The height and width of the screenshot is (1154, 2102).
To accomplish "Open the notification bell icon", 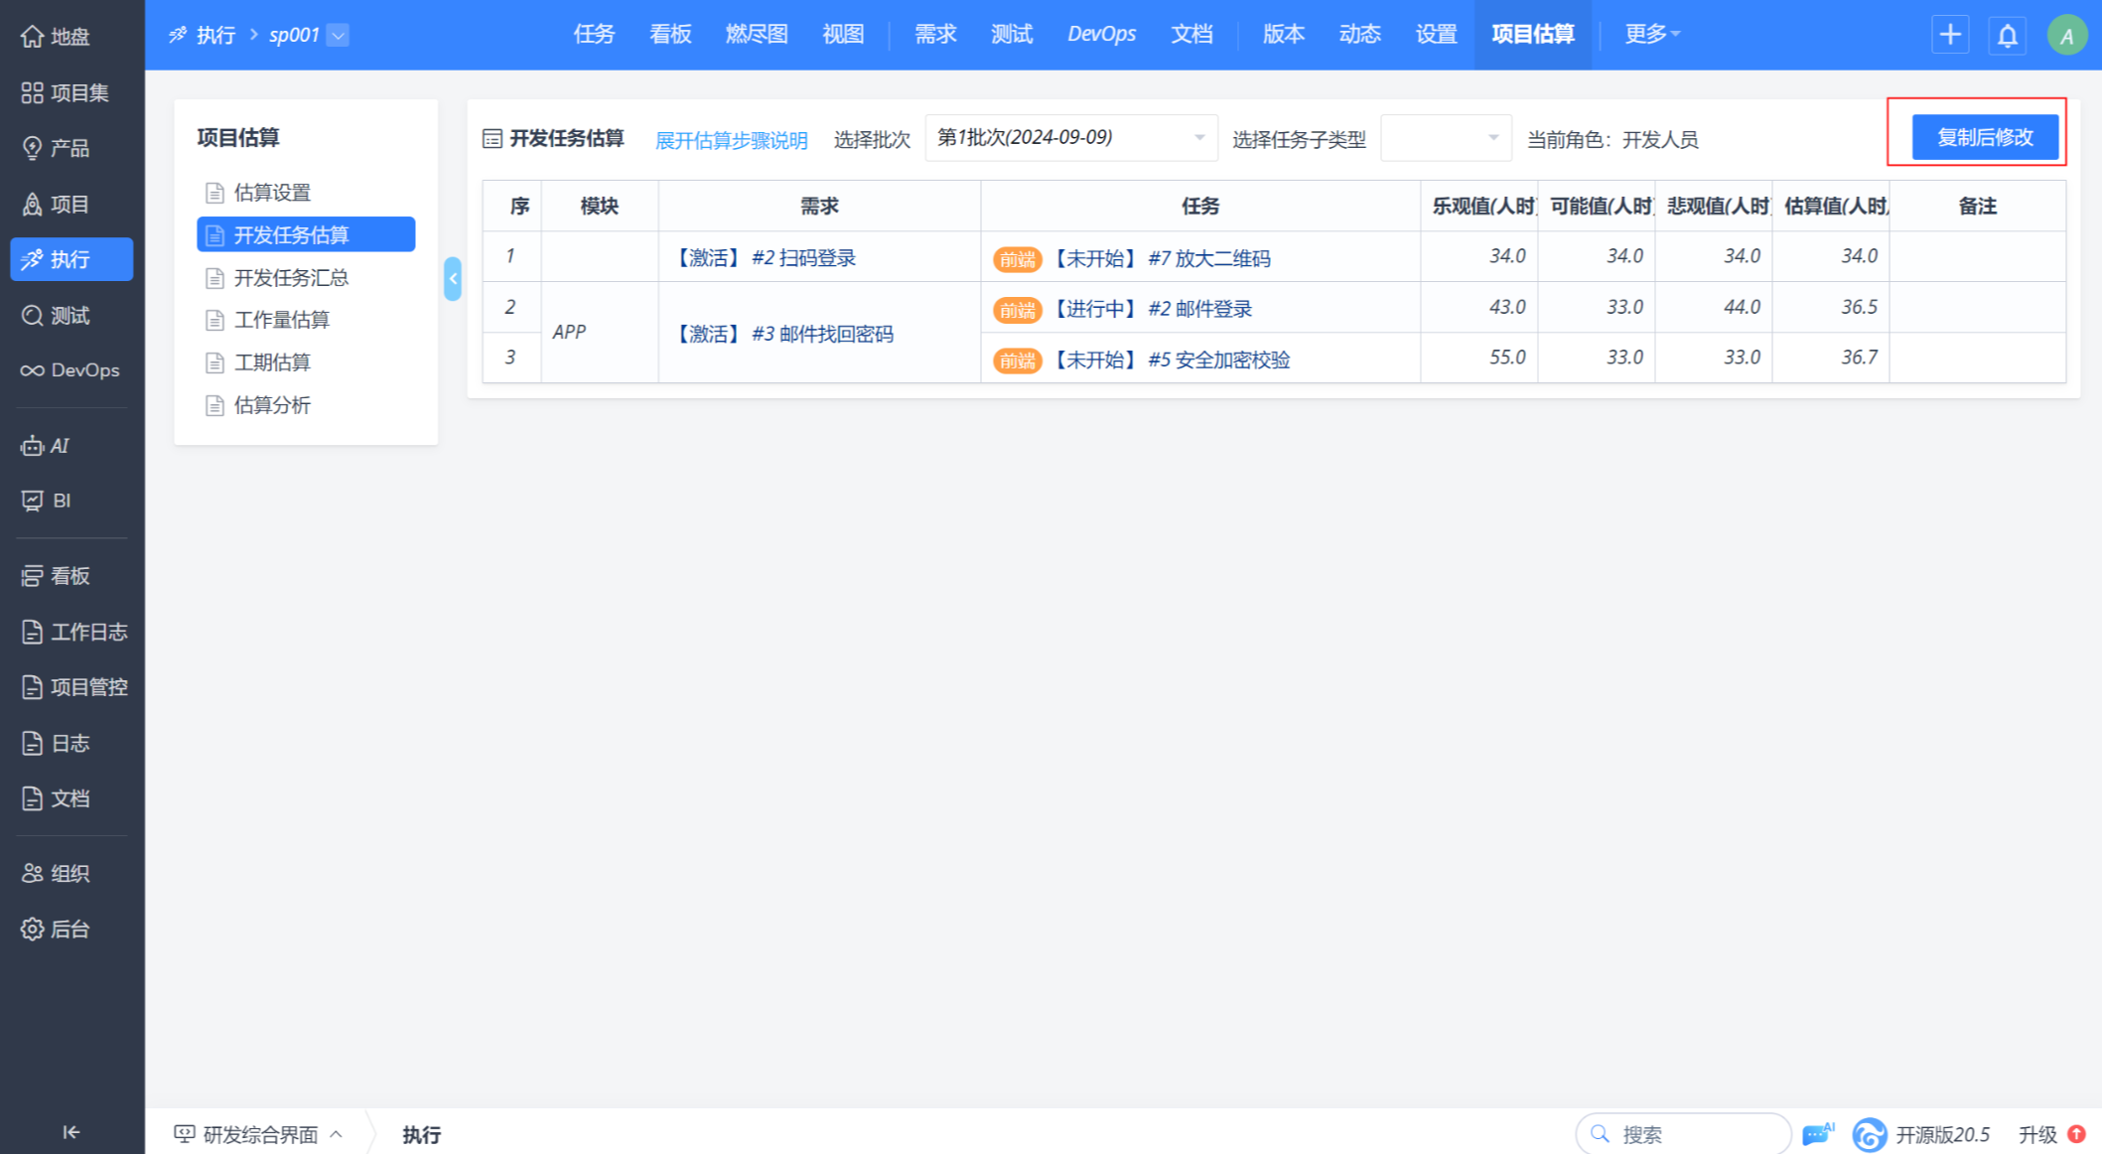I will click(x=2007, y=36).
